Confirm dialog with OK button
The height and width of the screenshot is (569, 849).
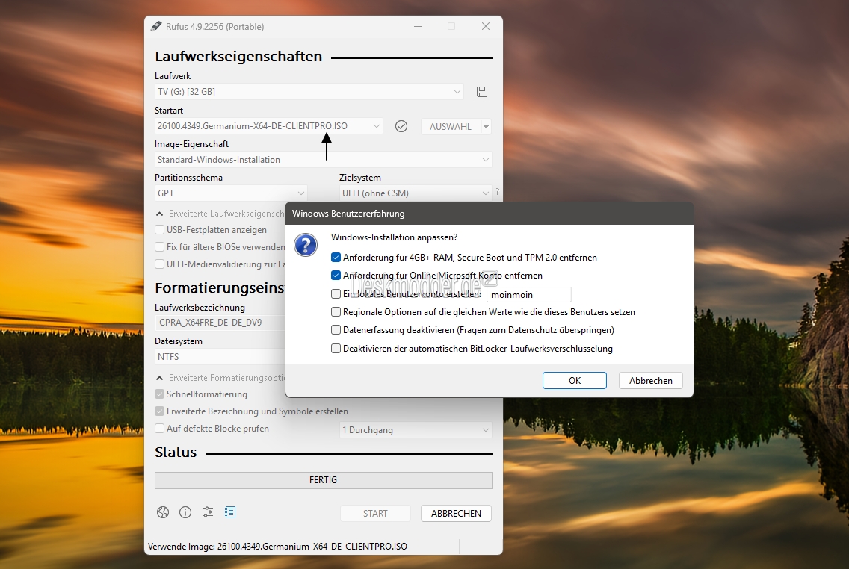575,380
